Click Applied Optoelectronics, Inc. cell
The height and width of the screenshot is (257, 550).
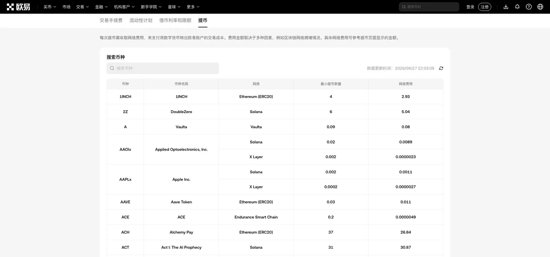(181, 150)
